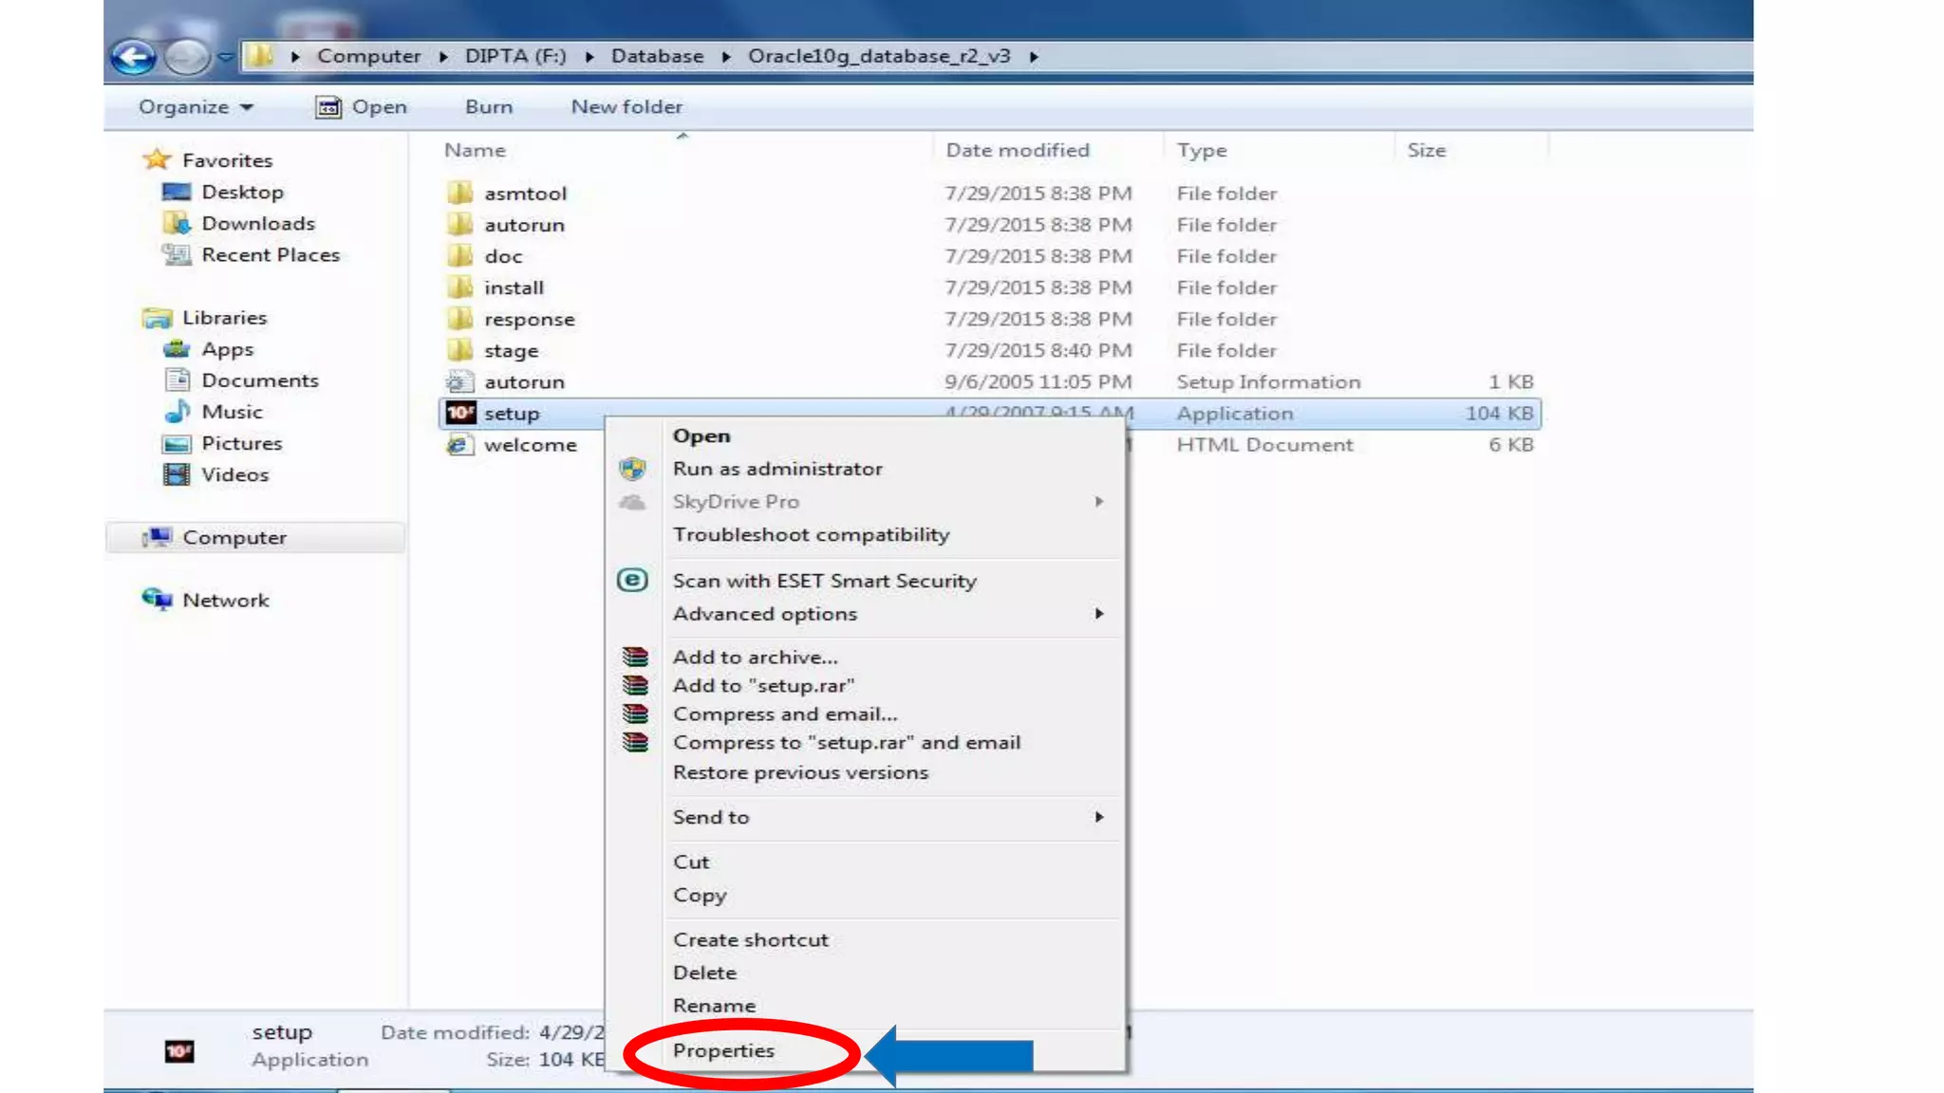Open the asmtool folder icon
1944x1093 pixels.
(459, 194)
